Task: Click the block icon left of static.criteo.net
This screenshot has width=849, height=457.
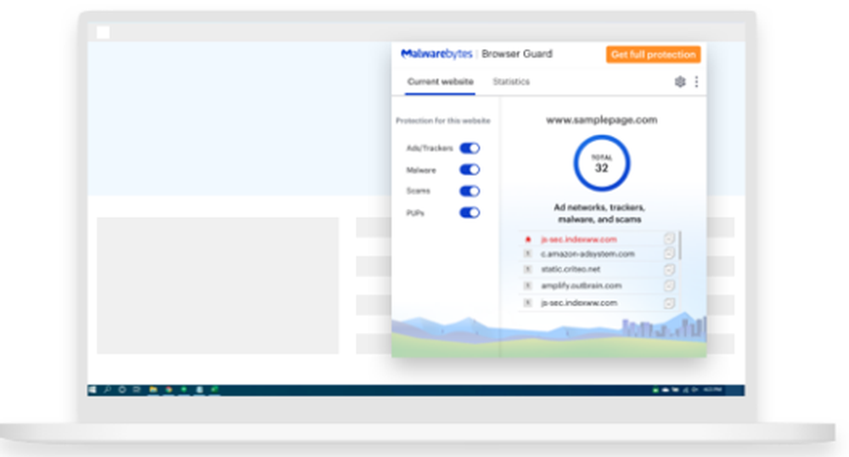Action: [527, 269]
